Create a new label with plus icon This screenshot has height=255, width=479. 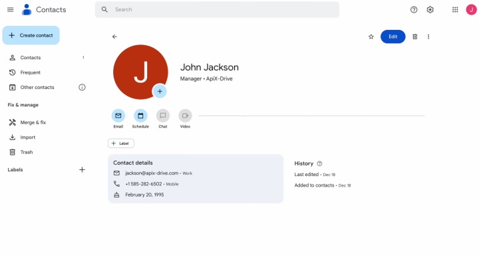pos(82,169)
